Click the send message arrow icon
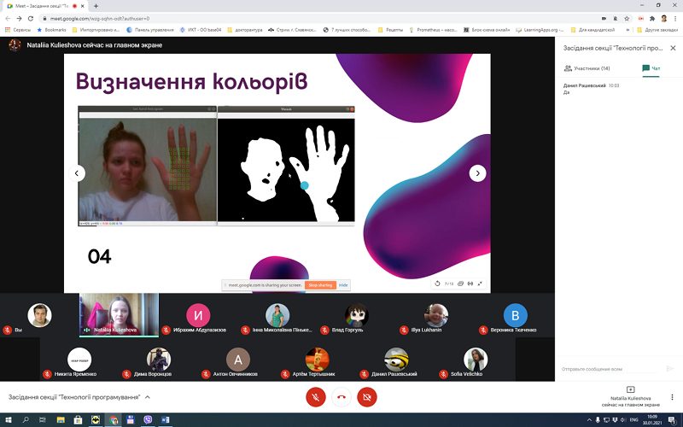The image size is (683, 427). [x=670, y=369]
